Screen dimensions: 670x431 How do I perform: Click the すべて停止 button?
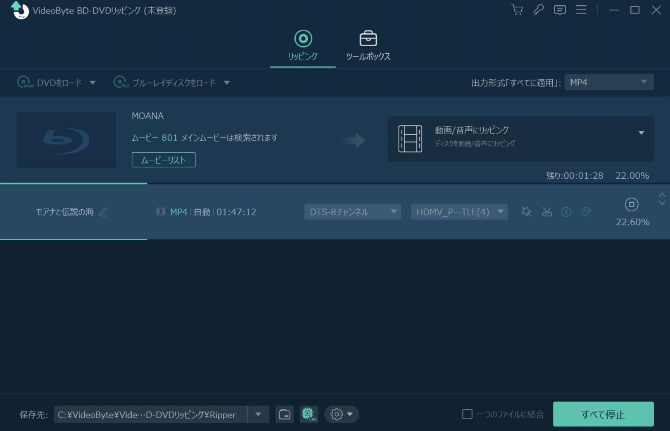coord(603,414)
